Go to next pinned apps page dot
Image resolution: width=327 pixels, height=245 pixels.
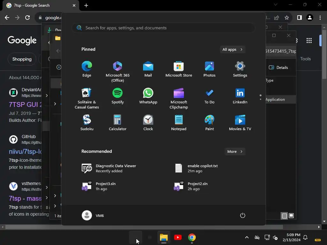point(261,100)
